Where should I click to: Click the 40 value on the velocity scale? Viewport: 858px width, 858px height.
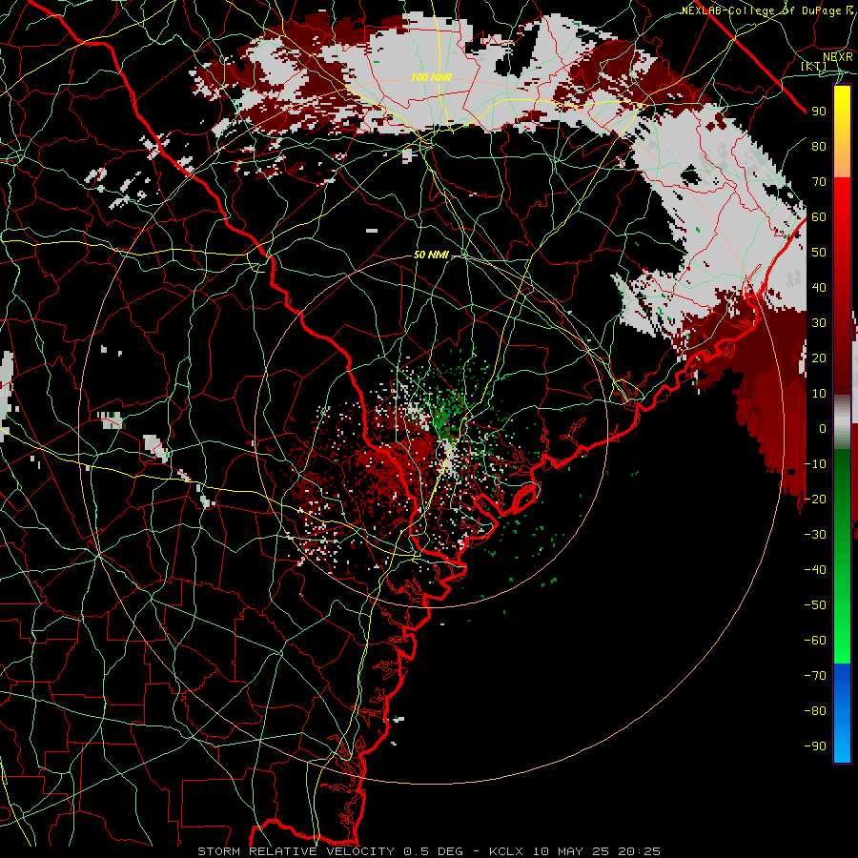(x=819, y=288)
